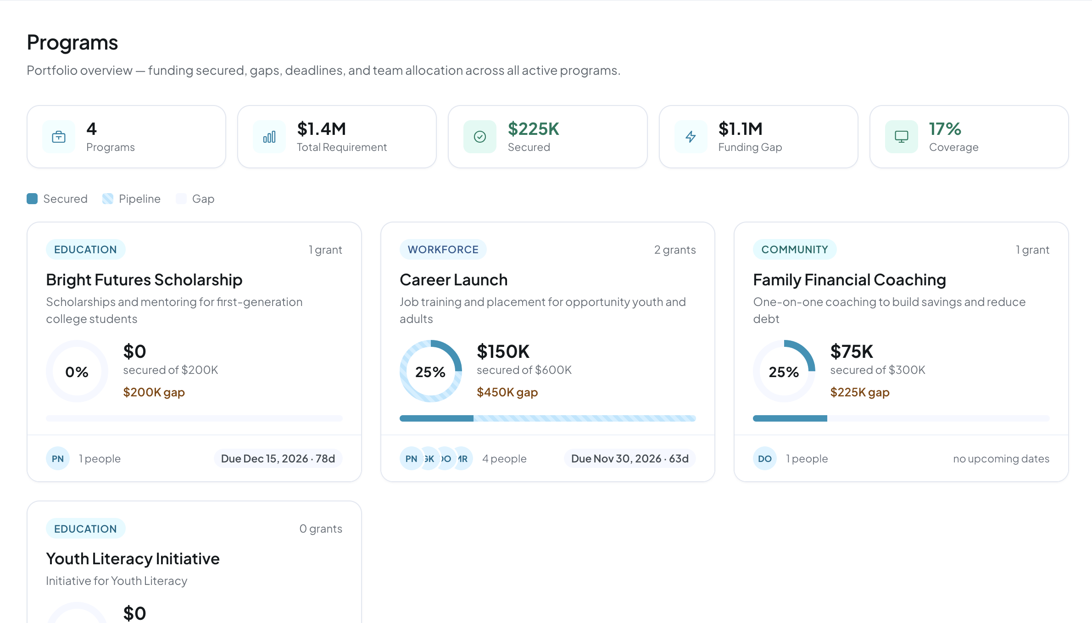Click the MR avatar on Career Launch card
The width and height of the screenshot is (1092, 623).
(463, 458)
